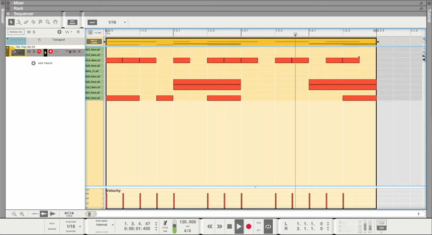Select the arrow Selection tool
Image resolution: width=432 pixels, height=235 pixels.
click(x=11, y=22)
